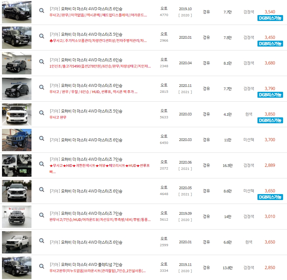Click DGB리스가능 badge under price 3,450
This screenshot has height=280, width=287.
point(270,44)
